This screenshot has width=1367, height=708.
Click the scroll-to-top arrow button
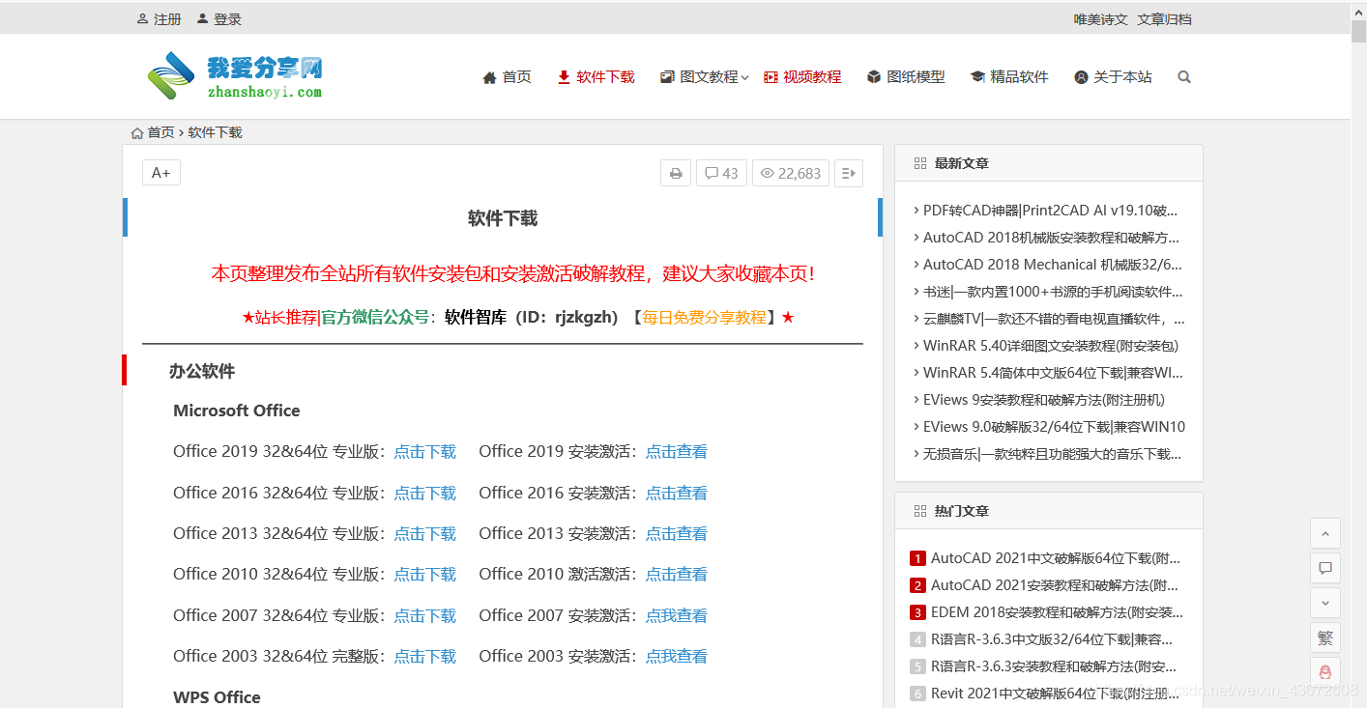(1325, 533)
